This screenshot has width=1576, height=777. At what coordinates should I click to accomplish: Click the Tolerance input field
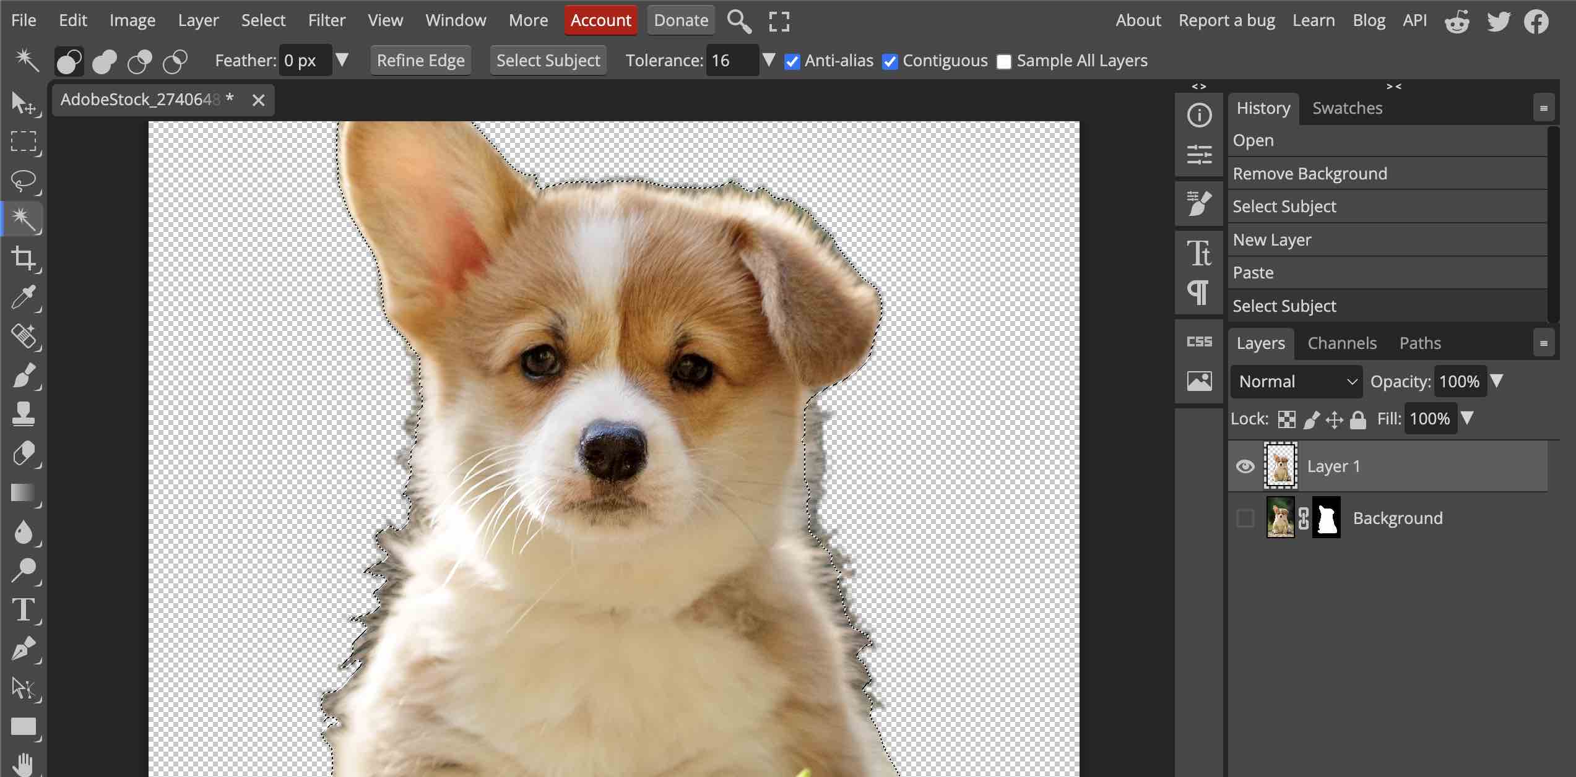732,61
